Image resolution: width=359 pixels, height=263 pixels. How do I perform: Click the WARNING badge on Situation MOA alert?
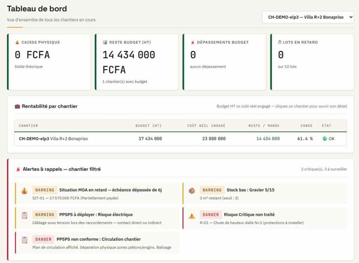[45, 190]
